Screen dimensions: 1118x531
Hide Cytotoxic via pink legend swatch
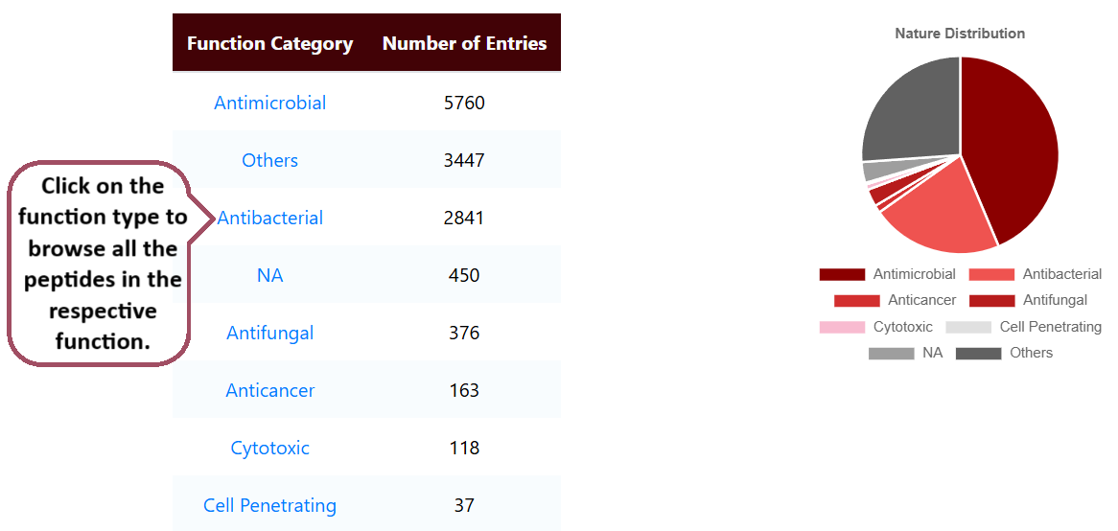842,327
